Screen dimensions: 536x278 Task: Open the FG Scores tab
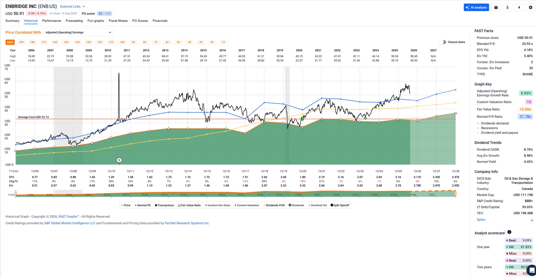tap(140, 21)
